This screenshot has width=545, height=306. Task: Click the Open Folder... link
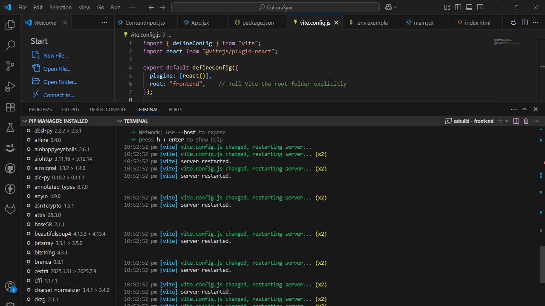pos(60,82)
